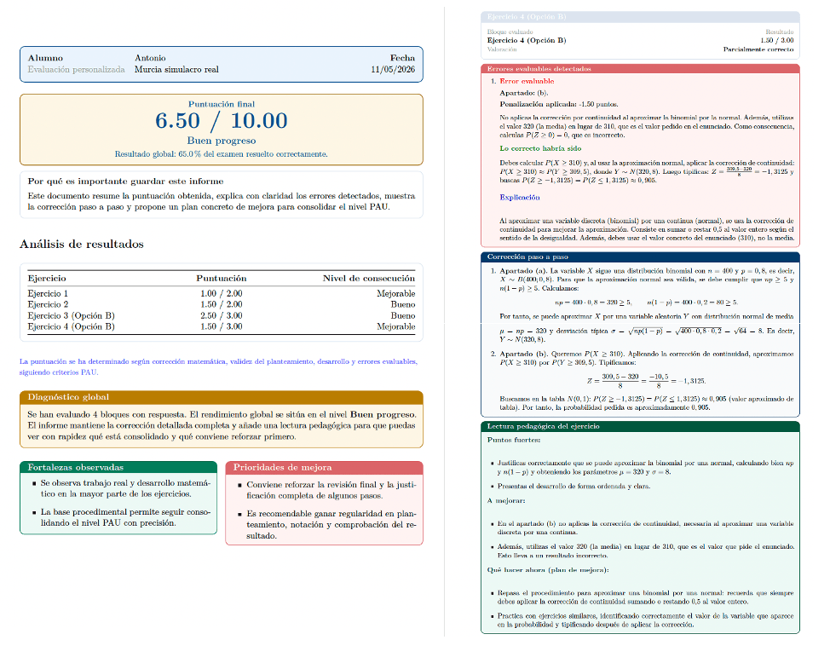
Task: Click 'Parcialmente correcto' valuation text
Action: pyautogui.click(x=758, y=49)
